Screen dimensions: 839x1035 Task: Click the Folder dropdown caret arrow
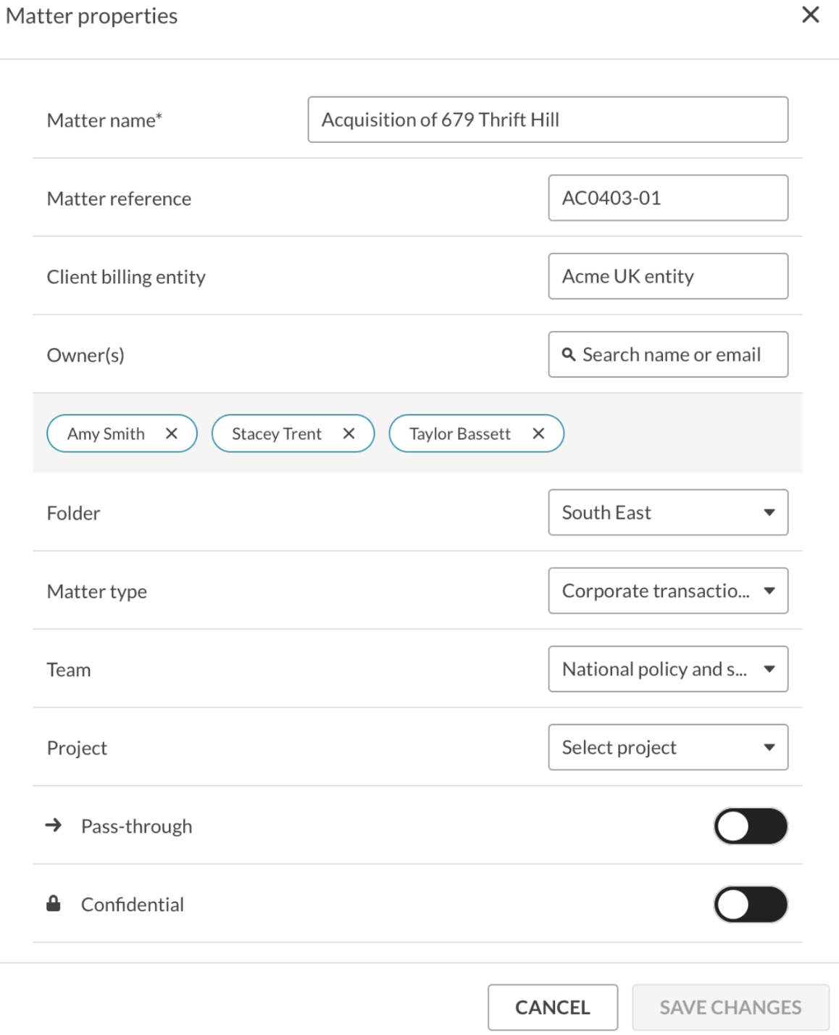tap(769, 512)
